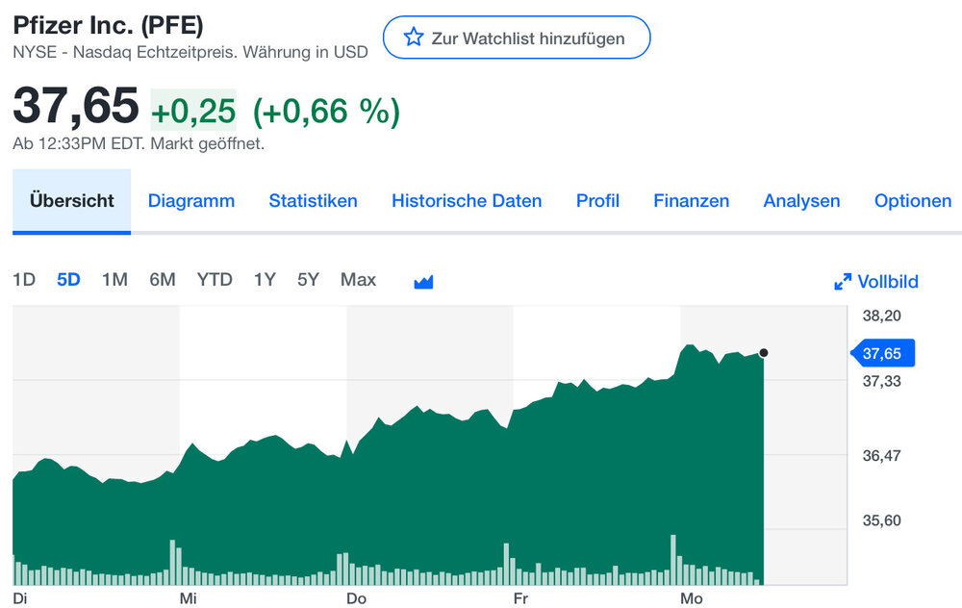The image size is (962, 608).
Task: Select the Übersicht tab
Action: pos(72,201)
